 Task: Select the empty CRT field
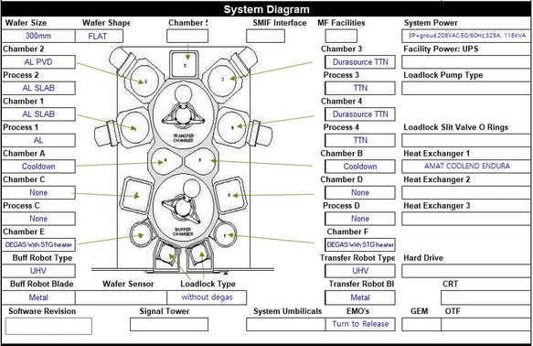coord(486,297)
